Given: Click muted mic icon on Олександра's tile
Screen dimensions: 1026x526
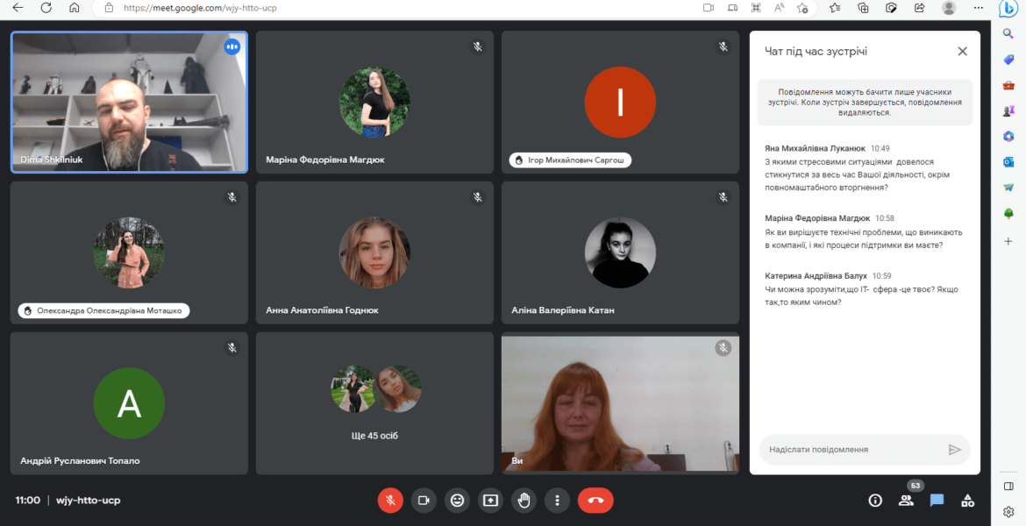Looking at the screenshot, I should pos(232,197).
